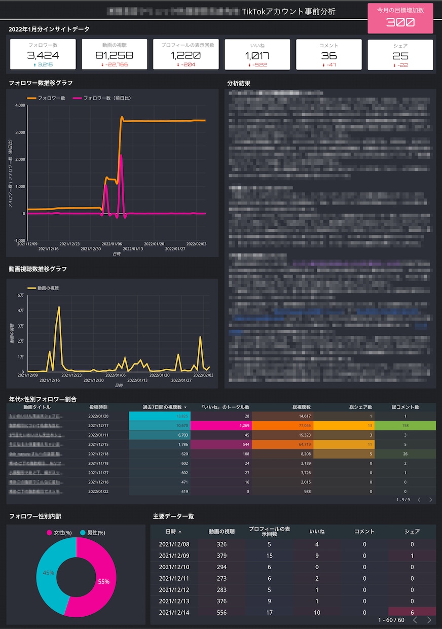Click the 158 total comments cell
The height and width of the screenshot is (629, 442).
(406, 426)
